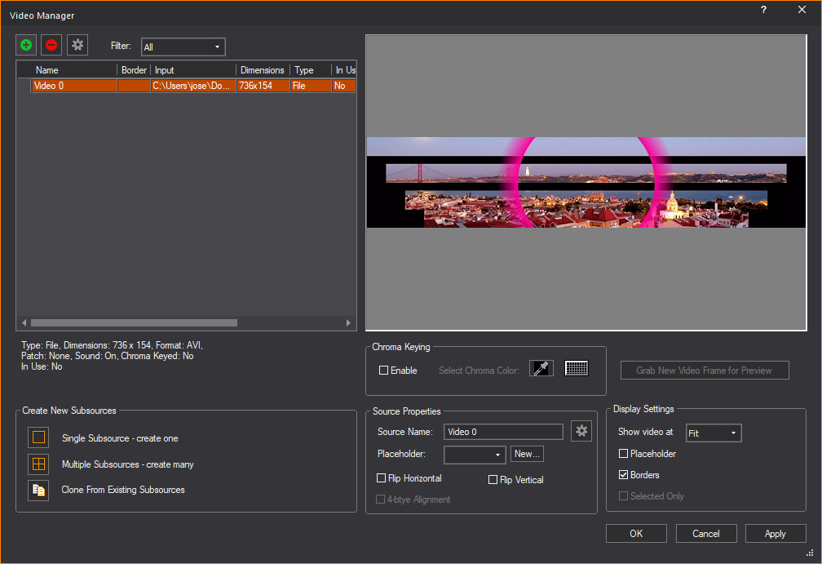The height and width of the screenshot is (564, 822).
Task: Uncheck the Borders display option
Action: click(x=624, y=475)
